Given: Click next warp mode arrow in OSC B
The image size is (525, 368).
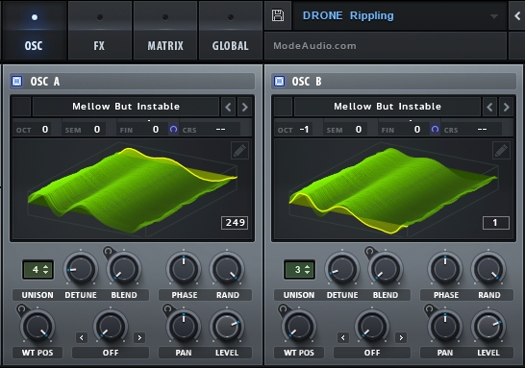Looking at the screenshot, I should (401, 337).
